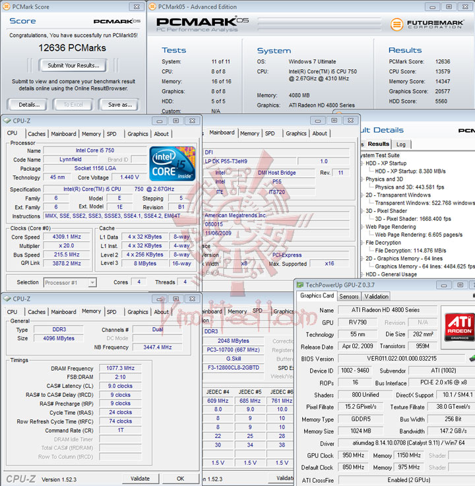475x486 pixels.
Task: Click the PCMark05 Advanced Edition title icon
Action: pyautogui.click(x=152, y=7)
